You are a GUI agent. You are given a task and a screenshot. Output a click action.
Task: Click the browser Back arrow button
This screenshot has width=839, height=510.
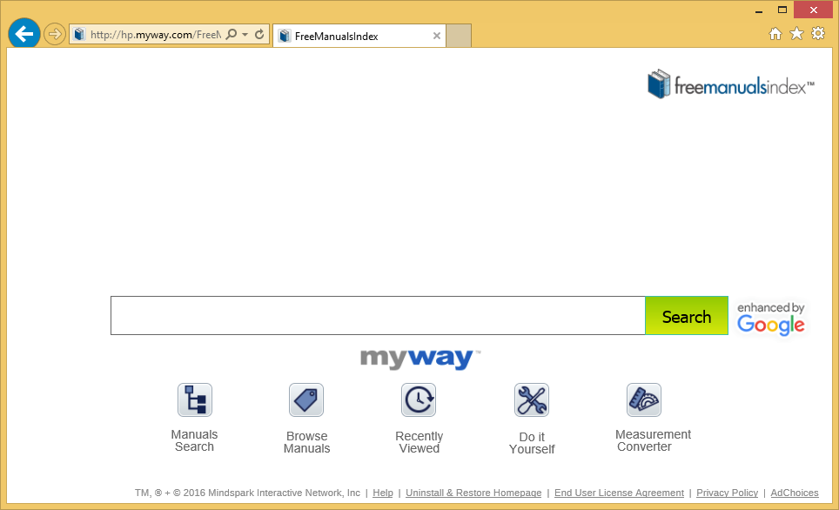[24, 34]
